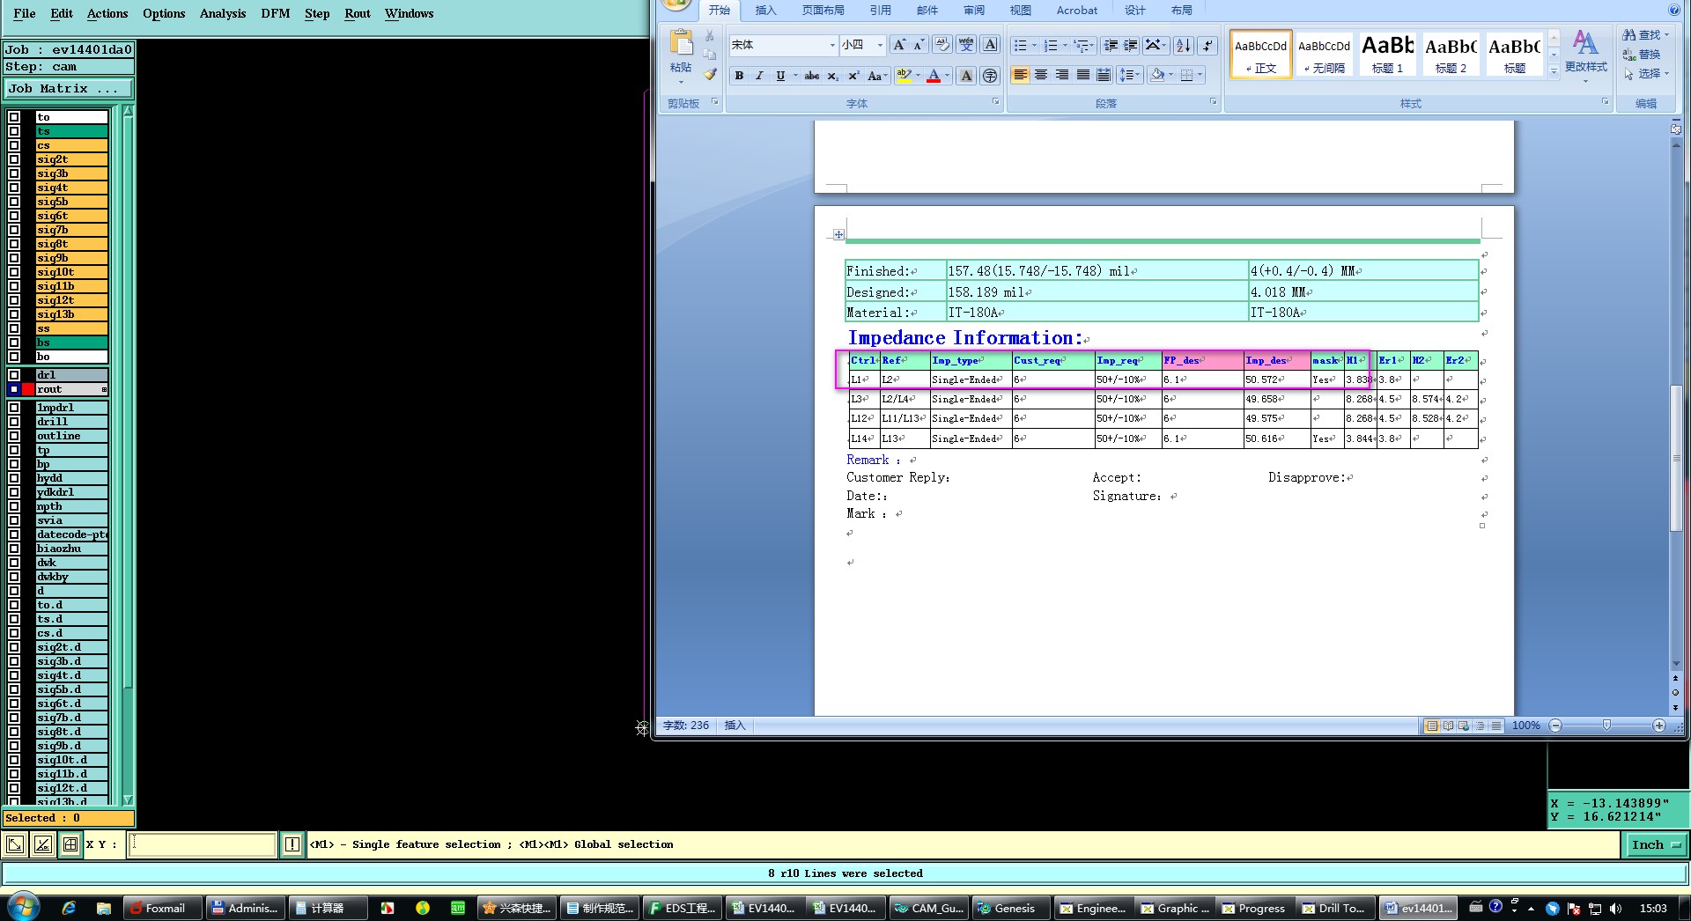
Task: Click the Word zoom slider handle
Action: [1606, 726]
